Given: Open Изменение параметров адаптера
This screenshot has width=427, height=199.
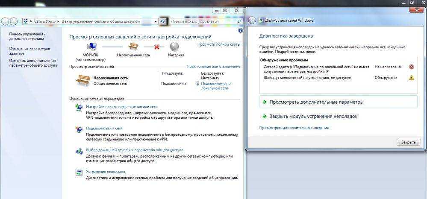Looking at the screenshot, I should pos(29,51).
